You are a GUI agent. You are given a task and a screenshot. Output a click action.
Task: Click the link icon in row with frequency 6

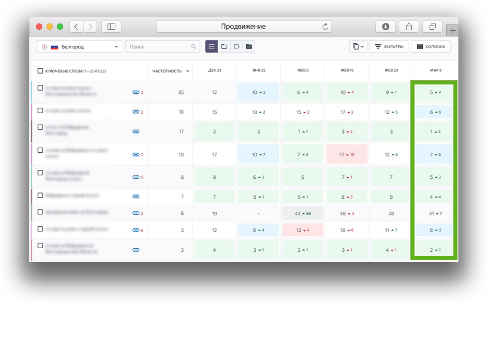(136, 213)
